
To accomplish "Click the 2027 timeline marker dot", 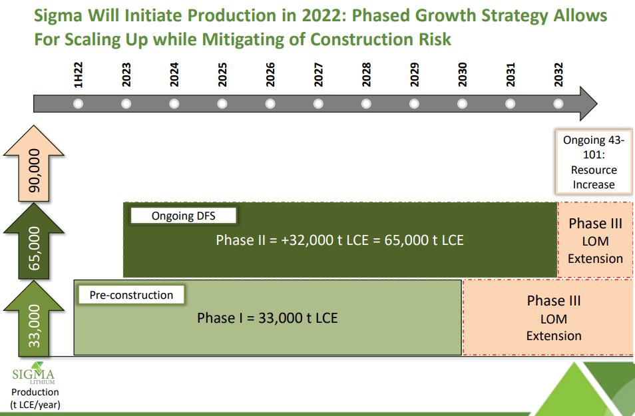I will 318,104.
